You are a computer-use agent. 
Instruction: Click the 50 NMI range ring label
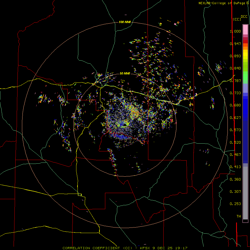point(125,73)
